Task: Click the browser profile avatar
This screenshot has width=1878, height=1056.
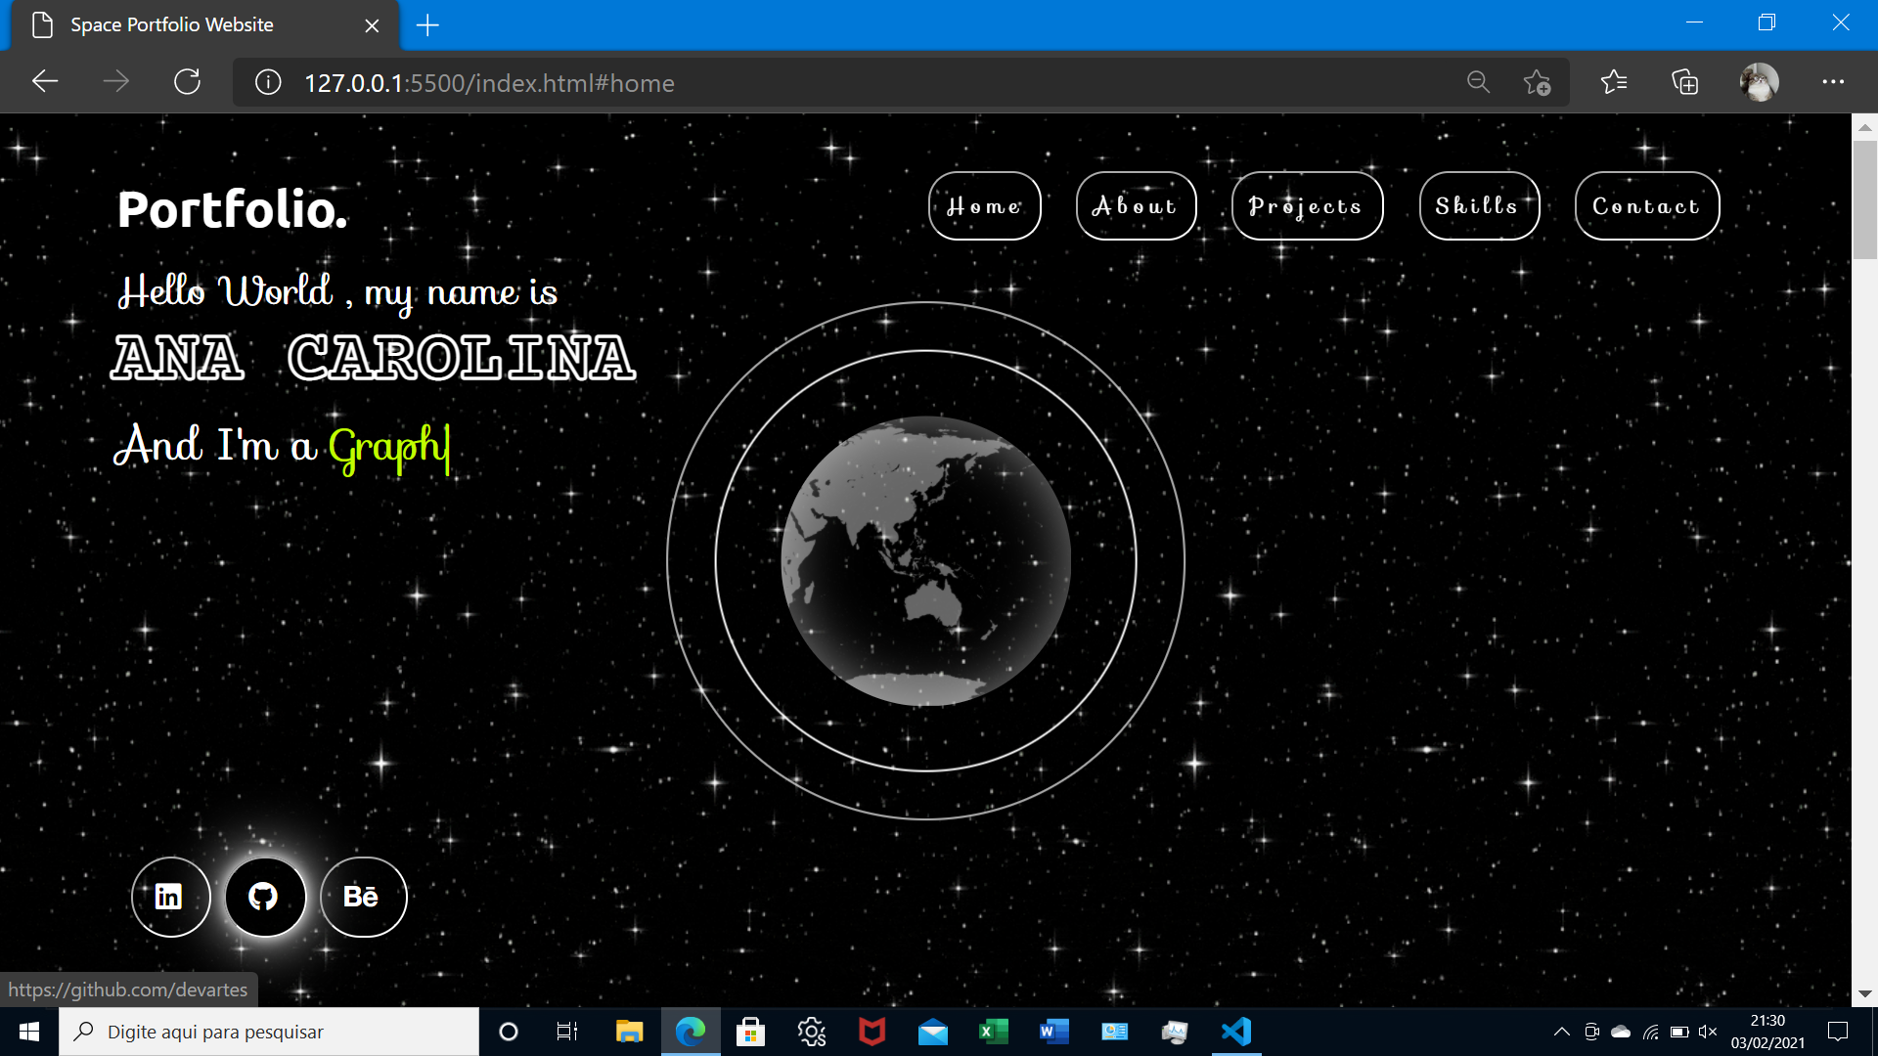Action: tap(1758, 82)
